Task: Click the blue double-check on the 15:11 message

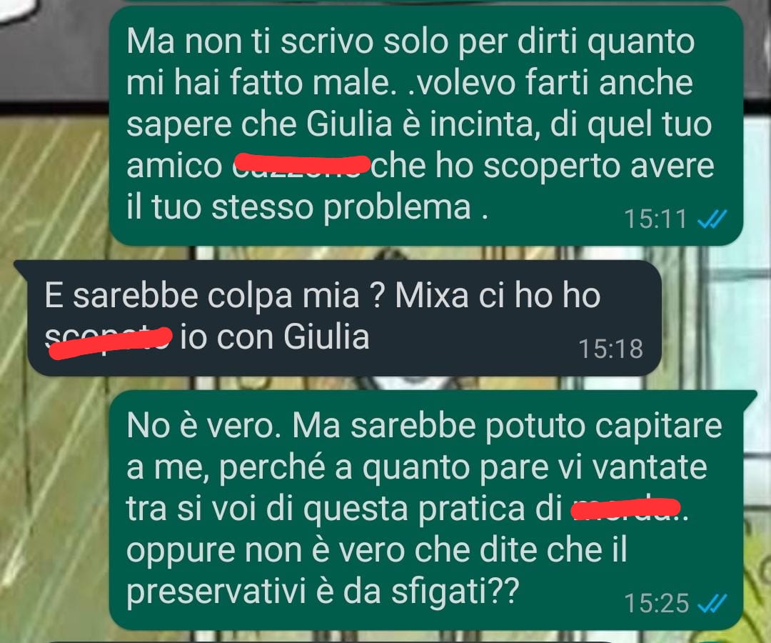Action: click(712, 219)
